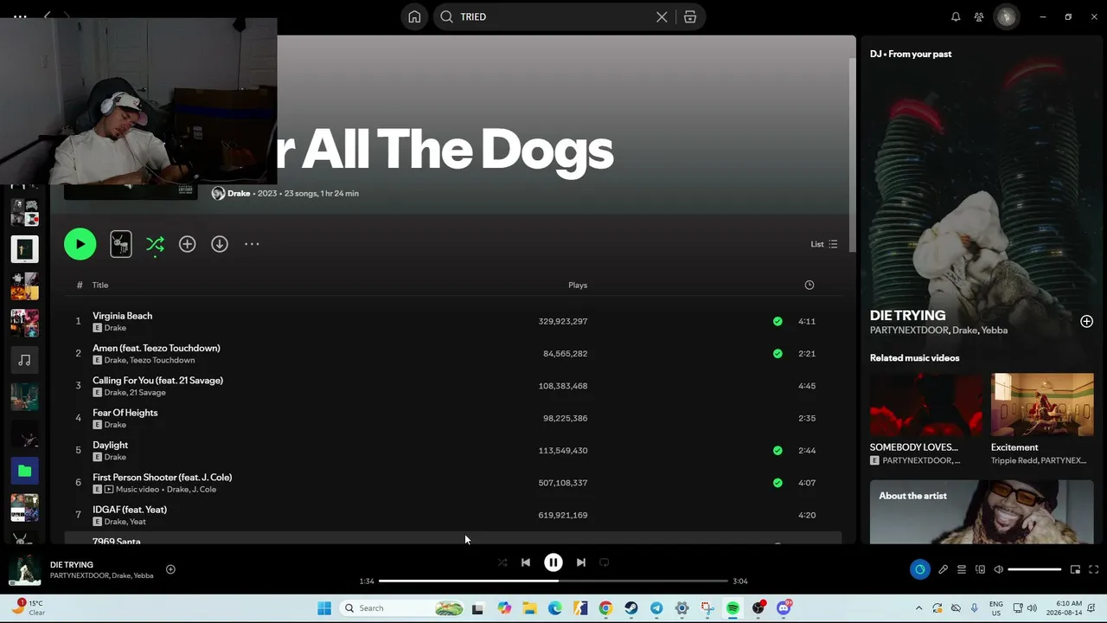Viewport: 1107px width, 623px height.
Task: Open Steam from the taskbar
Action: pos(631,608)
